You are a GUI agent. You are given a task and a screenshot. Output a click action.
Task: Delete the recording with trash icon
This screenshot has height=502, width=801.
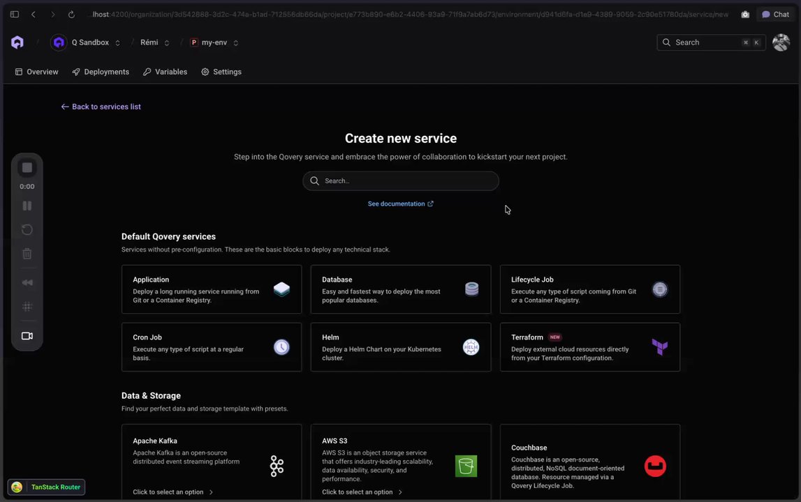click(x=27, y=254)
